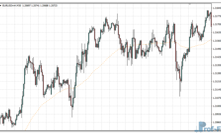Click the EURUSDm#,M30 symbol and timeframe label
The image size is (221, 133).
click(x=12, y=6)
